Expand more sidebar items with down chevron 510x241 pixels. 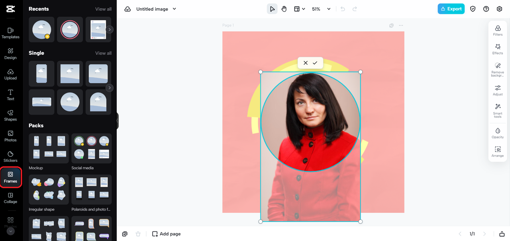pos(10,231)
